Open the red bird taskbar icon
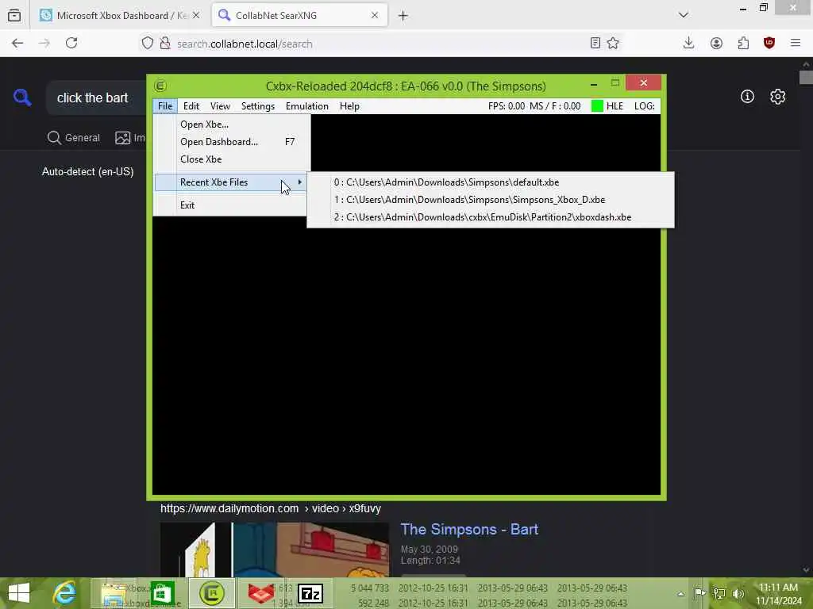The image size is (813, 609). click(260, 593)
